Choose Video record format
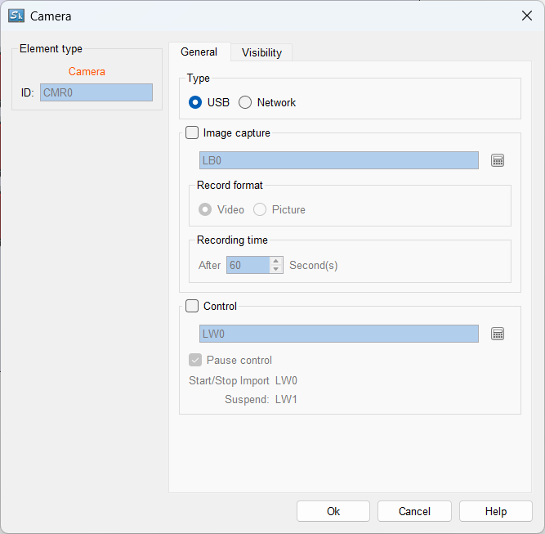The width and height of the screenshot is (545, 534). [205, 209]
